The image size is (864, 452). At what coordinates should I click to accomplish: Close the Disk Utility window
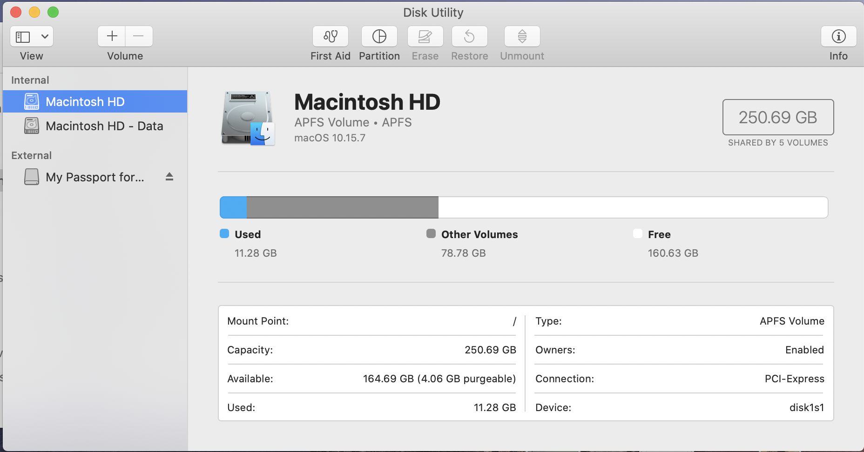pyautogui.click(x=16, y=12)
